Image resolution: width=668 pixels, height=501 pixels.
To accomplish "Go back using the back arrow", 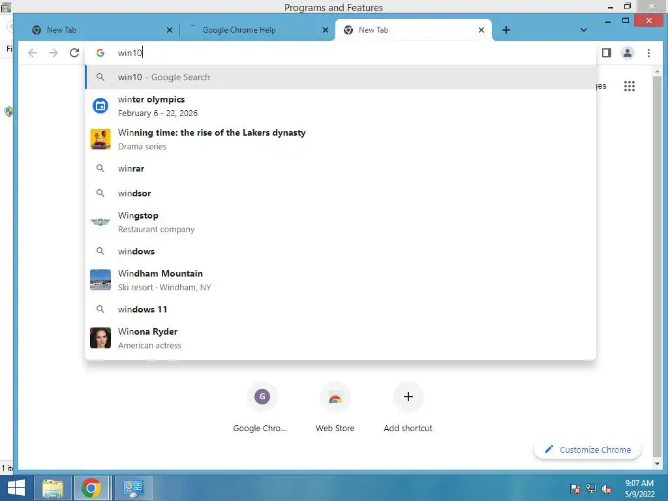I will point(33,53).
